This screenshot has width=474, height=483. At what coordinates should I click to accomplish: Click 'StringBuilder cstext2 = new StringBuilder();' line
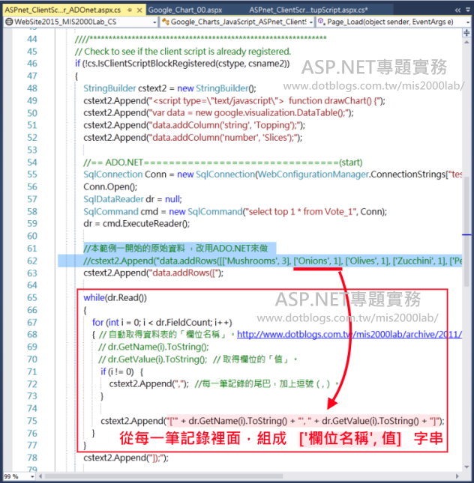pyautogui.click(x=169, y=88)
